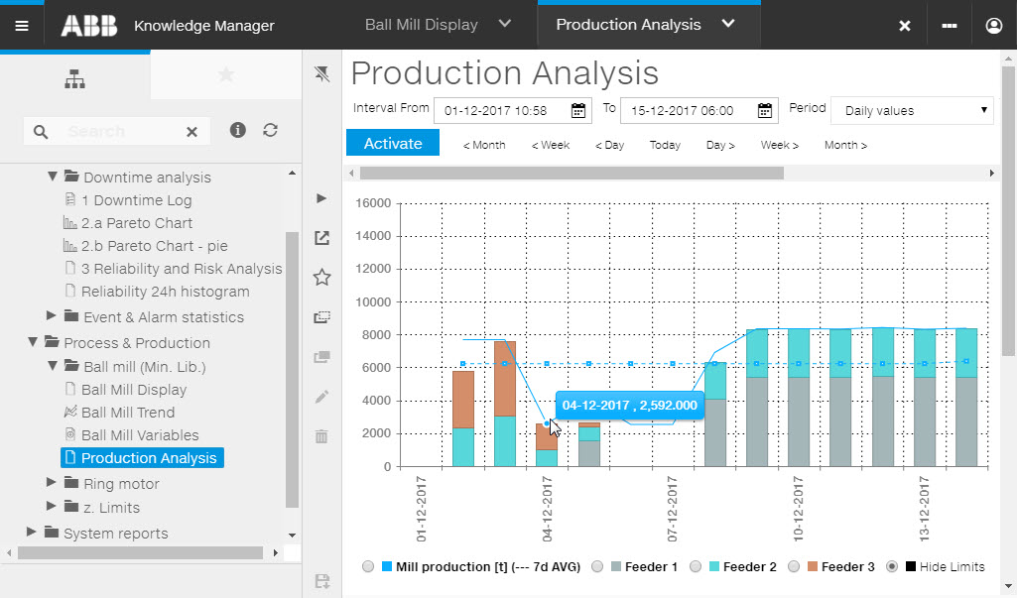Select the Feeder 1 radio button
The image size is (1017, 598).
click(x=597, y=566)
